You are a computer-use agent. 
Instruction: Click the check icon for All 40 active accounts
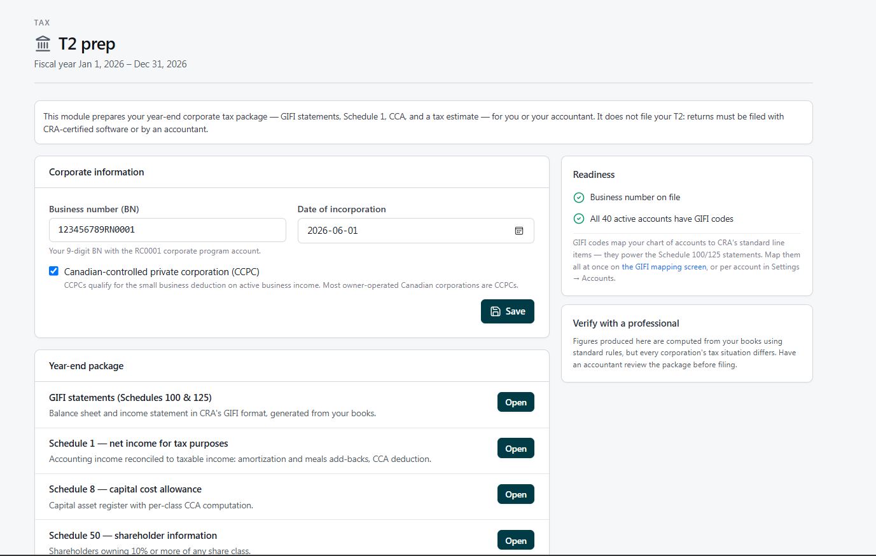coord(579,219)
